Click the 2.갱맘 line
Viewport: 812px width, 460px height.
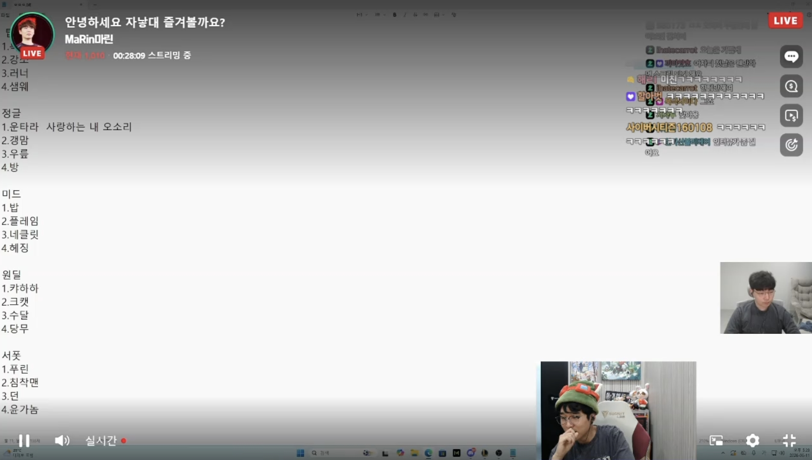coord(15,140)
